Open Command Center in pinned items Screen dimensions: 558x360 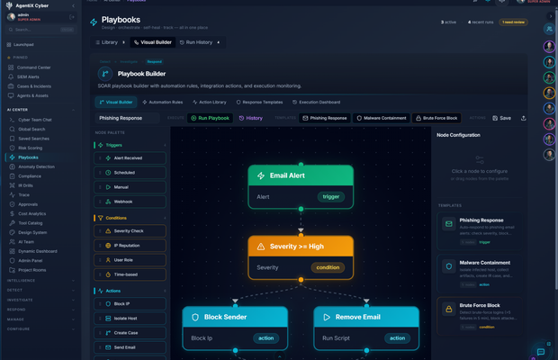[34, 67]
